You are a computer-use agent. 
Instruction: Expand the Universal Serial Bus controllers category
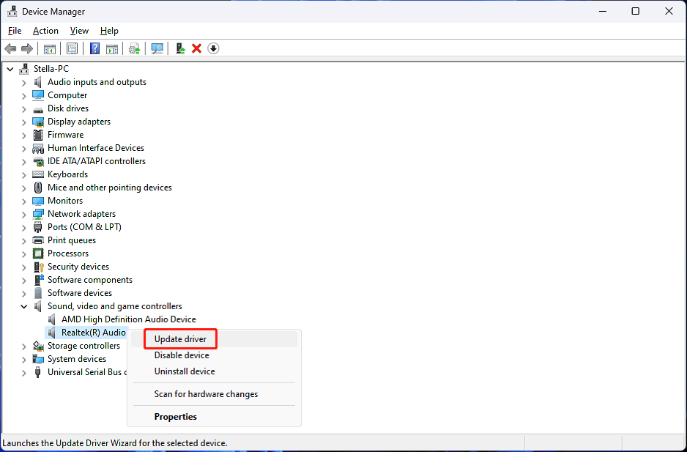(x=23, y=371)
